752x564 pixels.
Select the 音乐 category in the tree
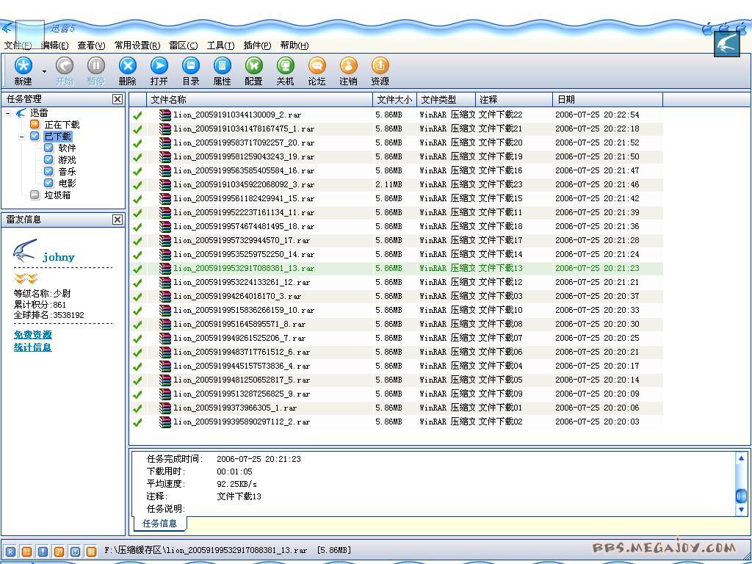(x=67, y=171)
